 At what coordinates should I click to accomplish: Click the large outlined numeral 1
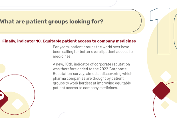click(160, 31)
